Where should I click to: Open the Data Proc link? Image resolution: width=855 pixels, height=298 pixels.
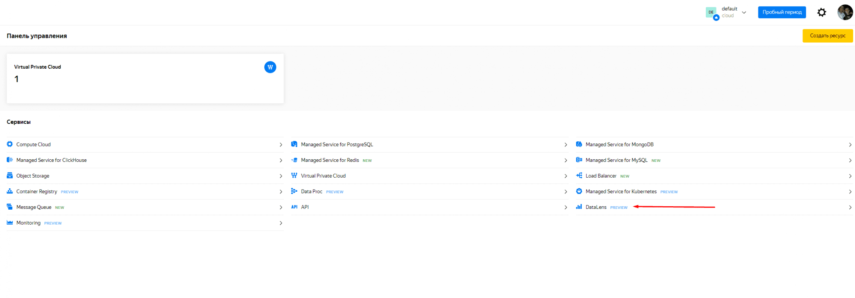pyautogui.click(x=311, y=192)
